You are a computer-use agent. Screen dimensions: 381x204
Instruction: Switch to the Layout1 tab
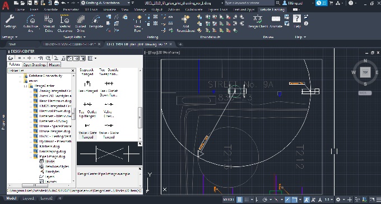coord(28,198)
